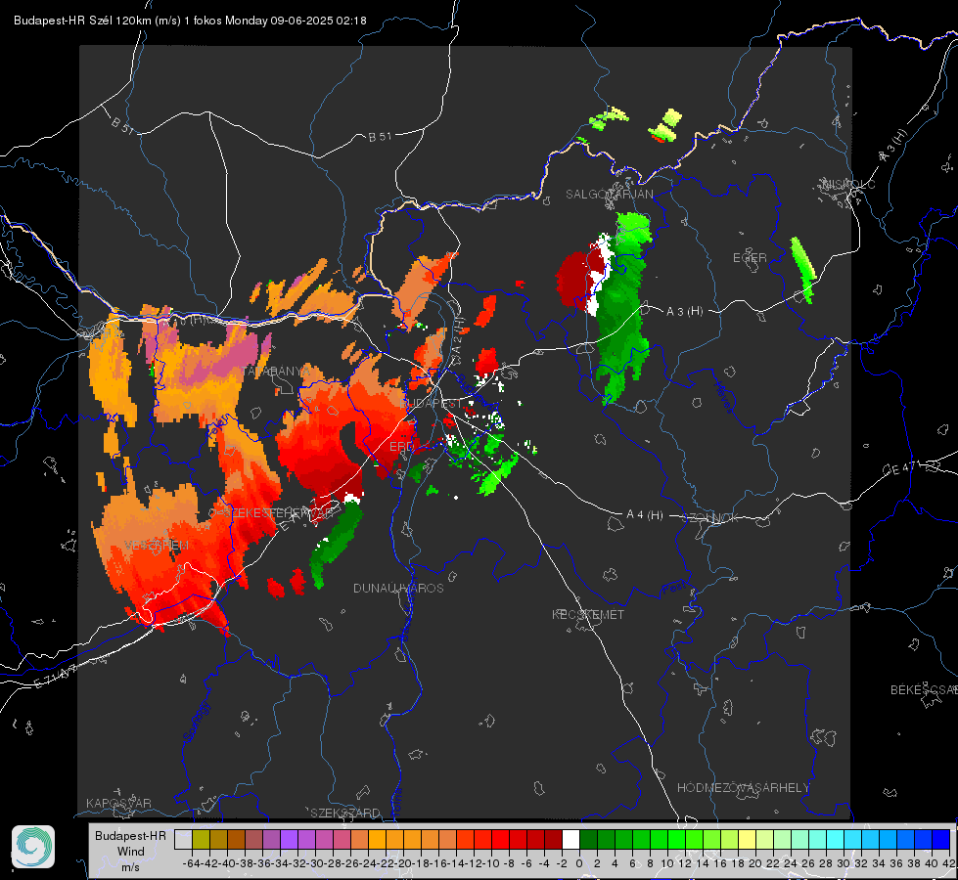Click the blue 'Pest' county label

coord(674,589)
